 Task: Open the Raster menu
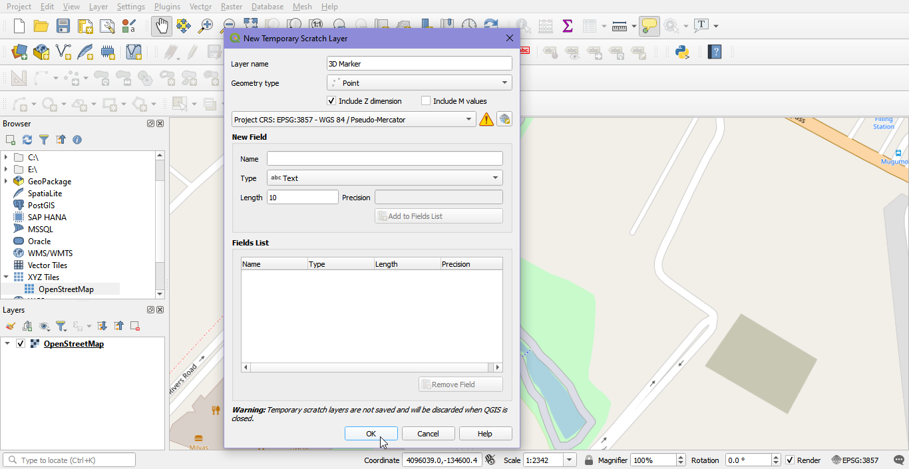tap(232, 7)
